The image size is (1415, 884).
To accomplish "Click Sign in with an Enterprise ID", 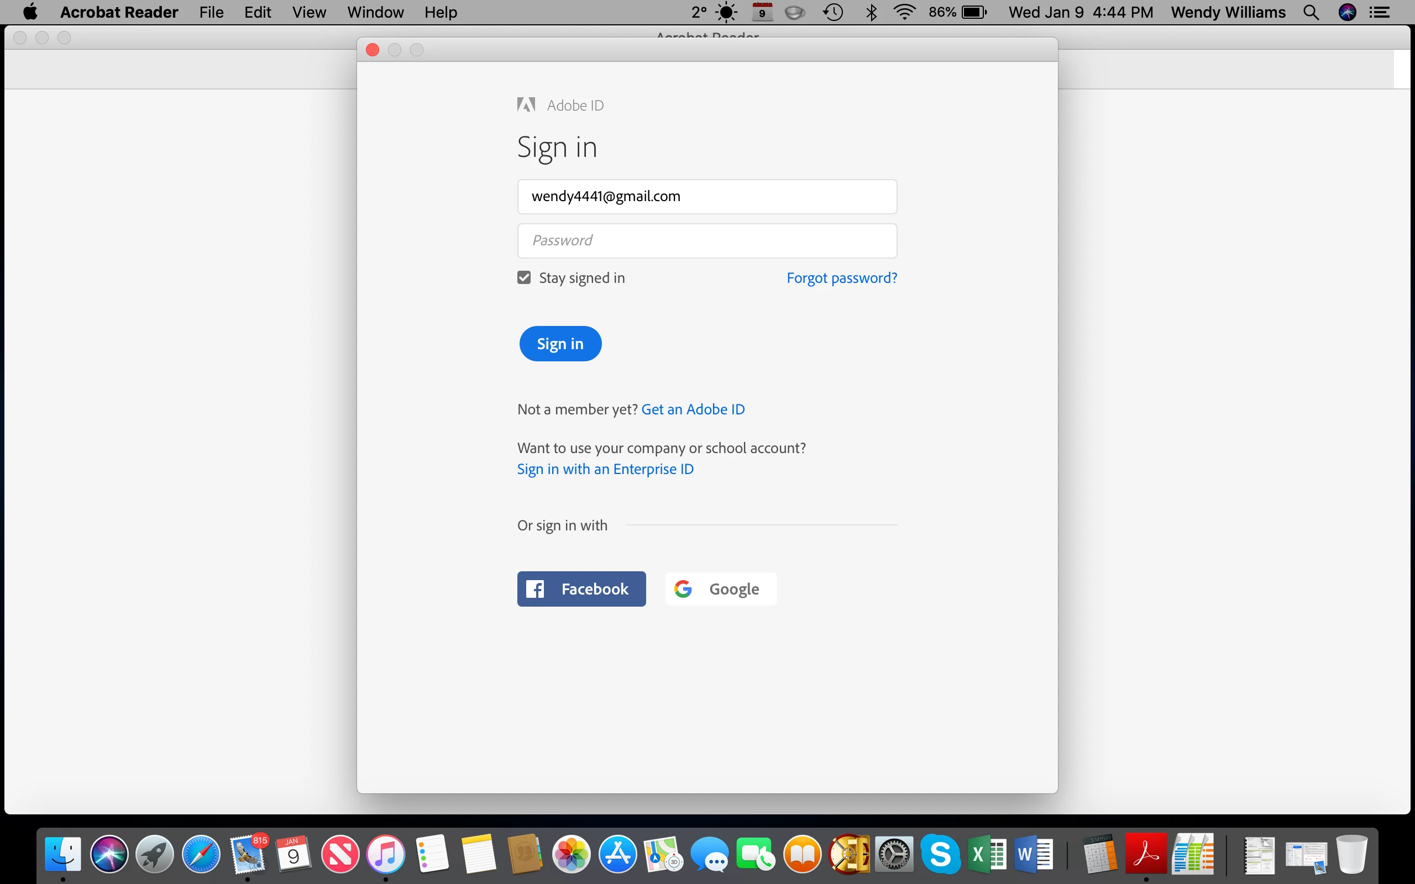I will (605, 469).
